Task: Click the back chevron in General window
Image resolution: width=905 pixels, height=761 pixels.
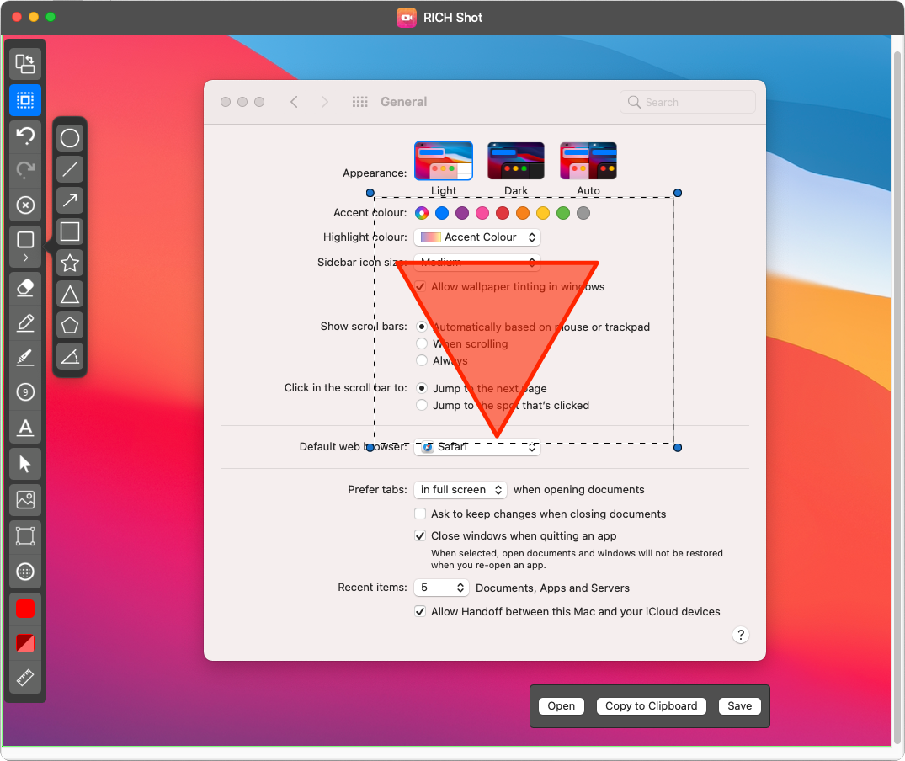Action: pyautogui.click(x=295, y=102)
